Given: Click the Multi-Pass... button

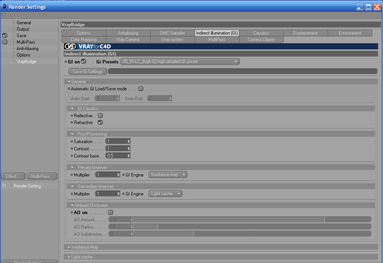Looking at the screenshot, I should pyautogui.click(x=42, y=176).
